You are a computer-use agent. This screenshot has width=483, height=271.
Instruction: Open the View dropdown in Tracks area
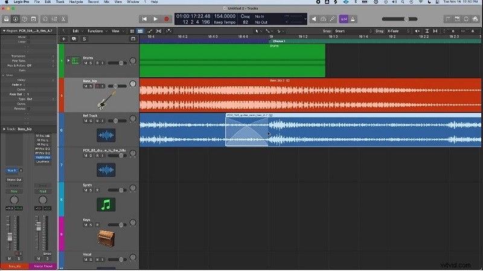pos(117,31)
